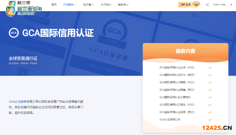Viewport: 236px width, 135px height.
Task: Click checkmark next to GCA国际信用认证水晶摆台
Action: 210,97
